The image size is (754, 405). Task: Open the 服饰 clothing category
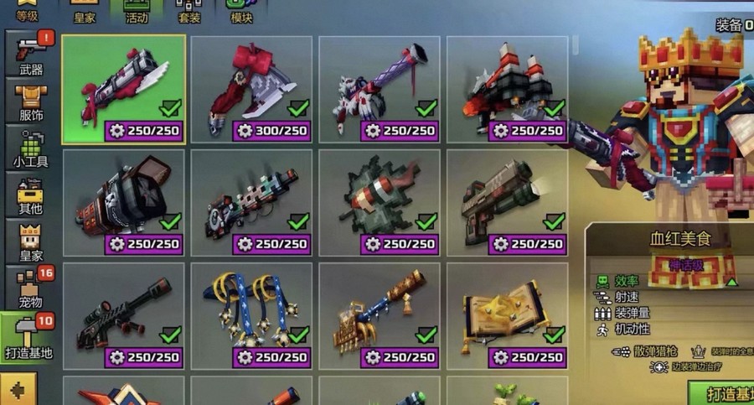pos(30,101)
